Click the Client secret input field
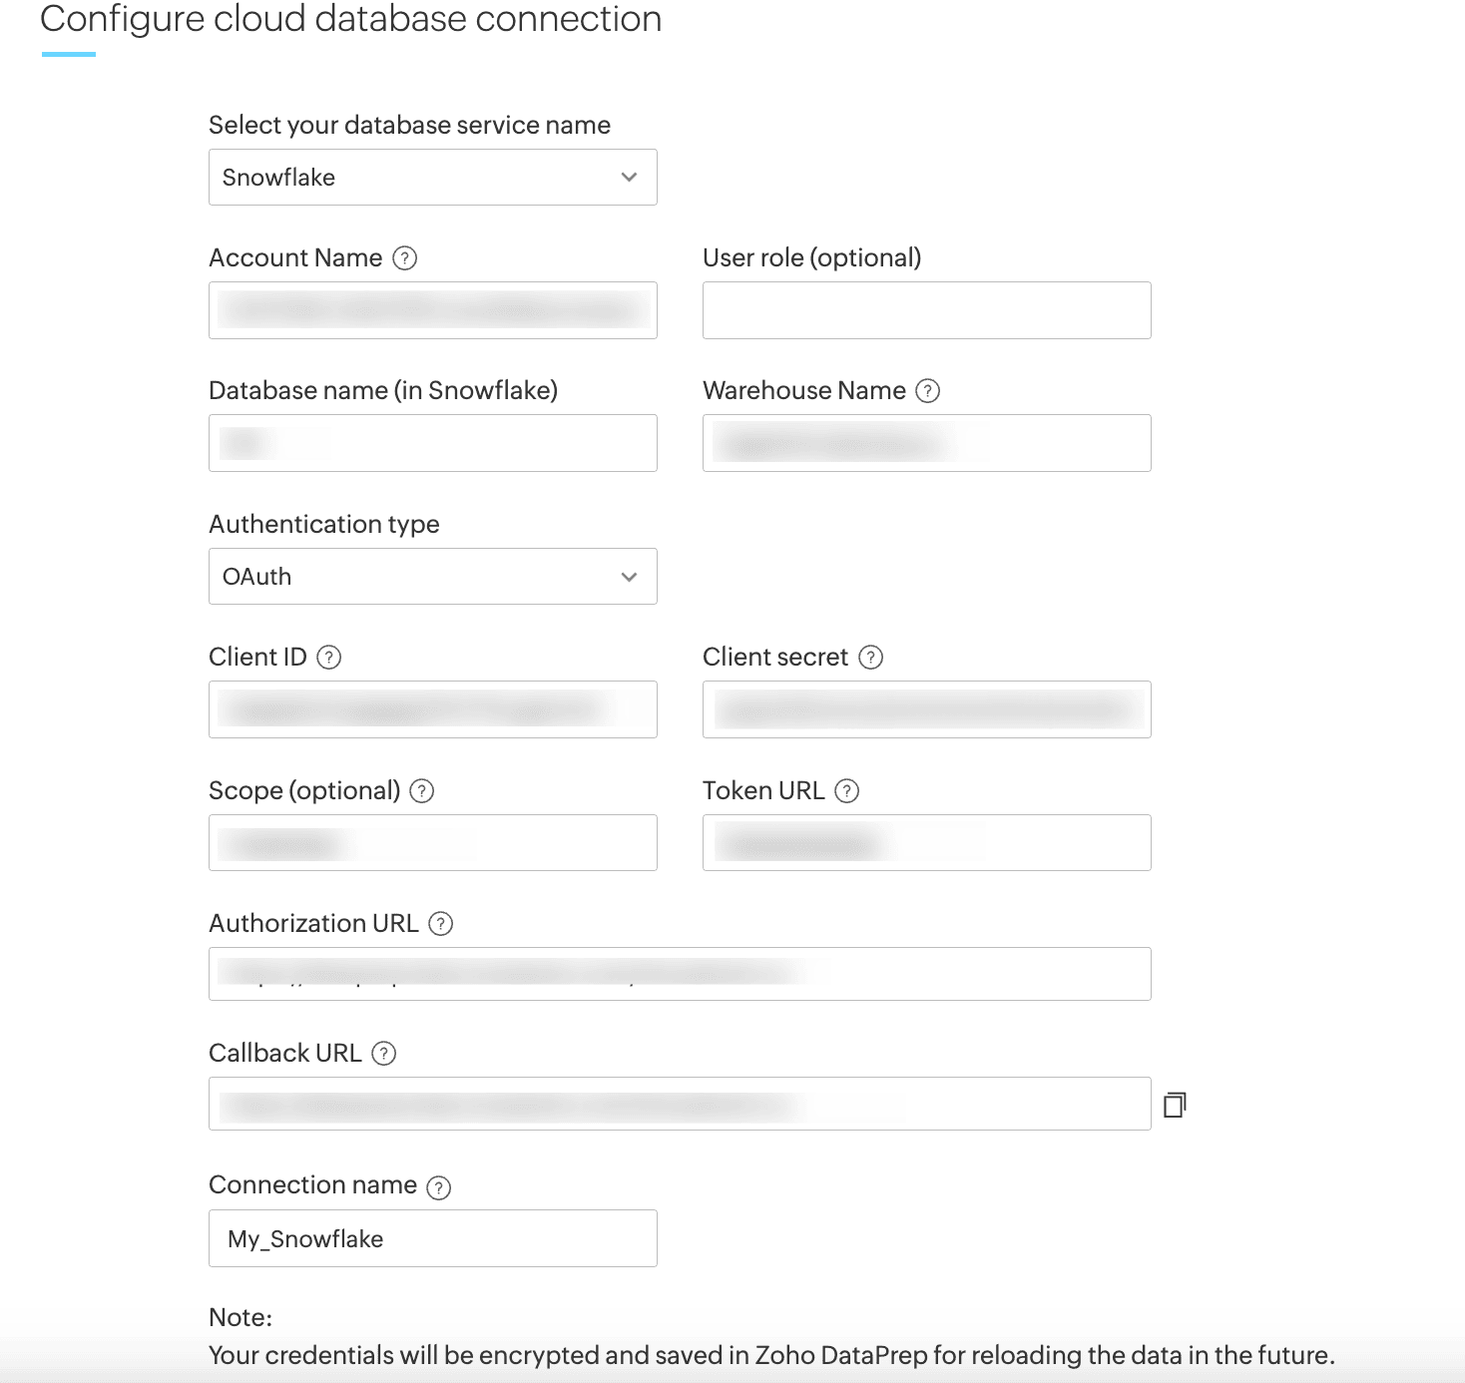The image size is (1465, 1383). click(x=926, y=709)
